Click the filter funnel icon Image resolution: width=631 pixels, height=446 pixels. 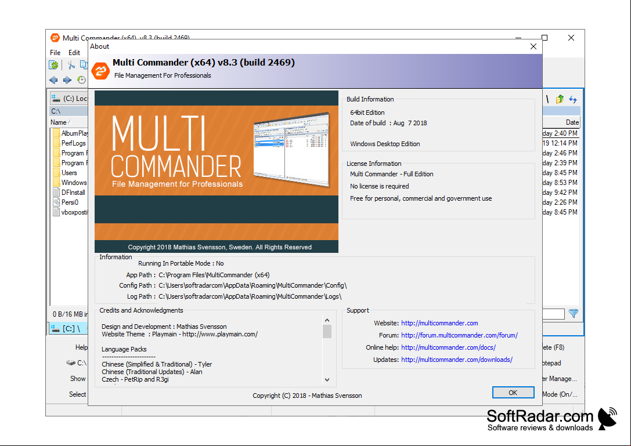click(574, 313)
